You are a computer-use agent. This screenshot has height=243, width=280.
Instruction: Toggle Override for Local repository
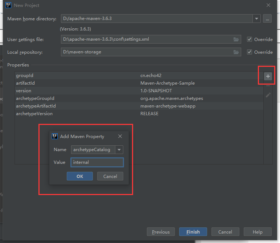pos(250,52)
